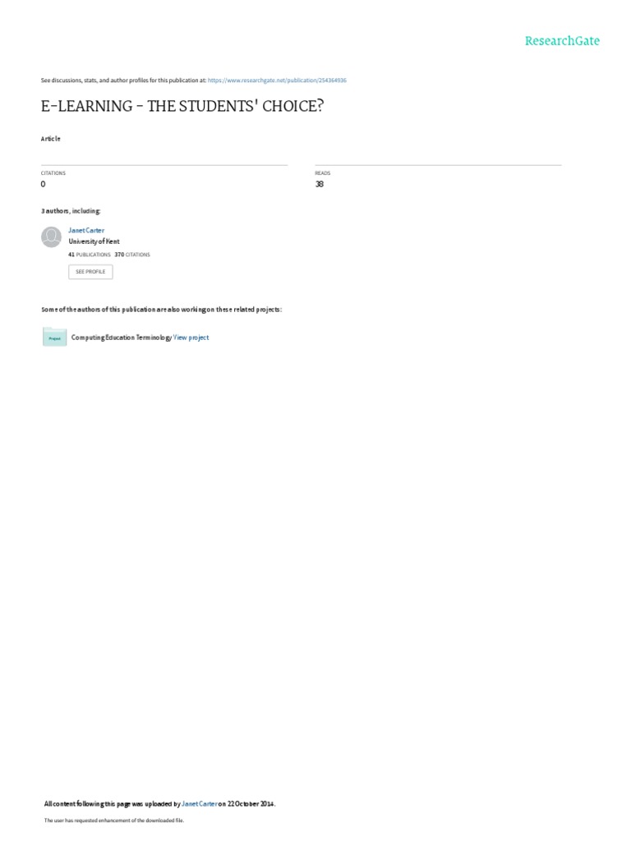
Task: Click the ResearchGate logo
Action: [x=562, y=41]
